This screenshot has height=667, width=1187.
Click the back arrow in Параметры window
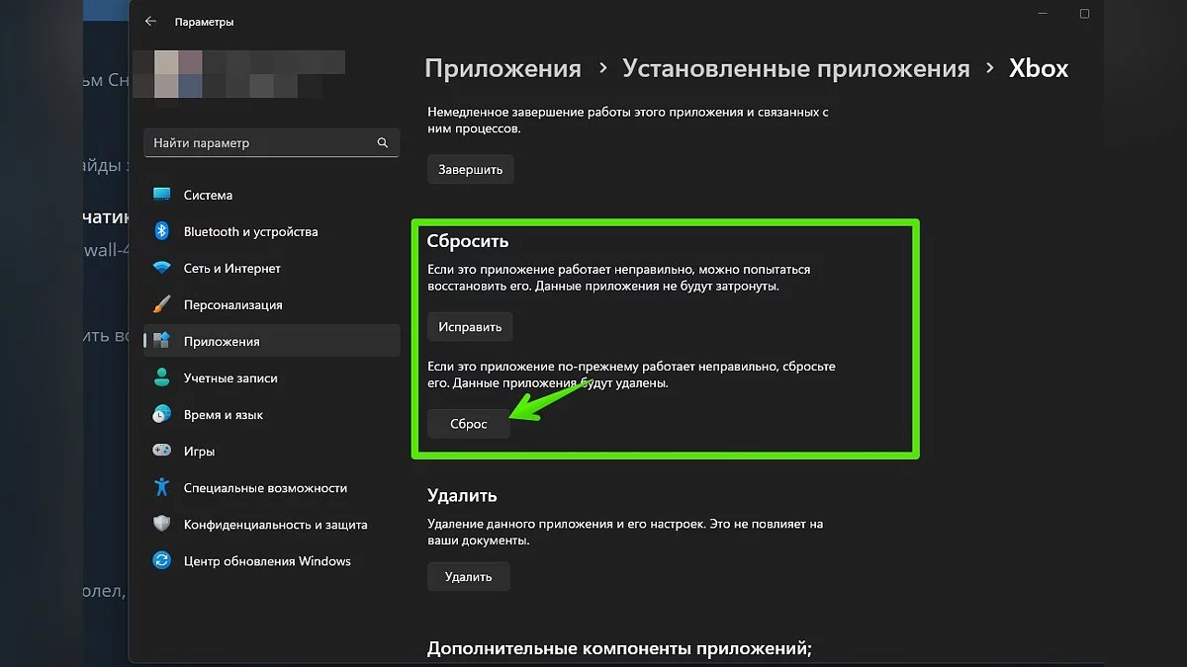(x=150, y=21)
